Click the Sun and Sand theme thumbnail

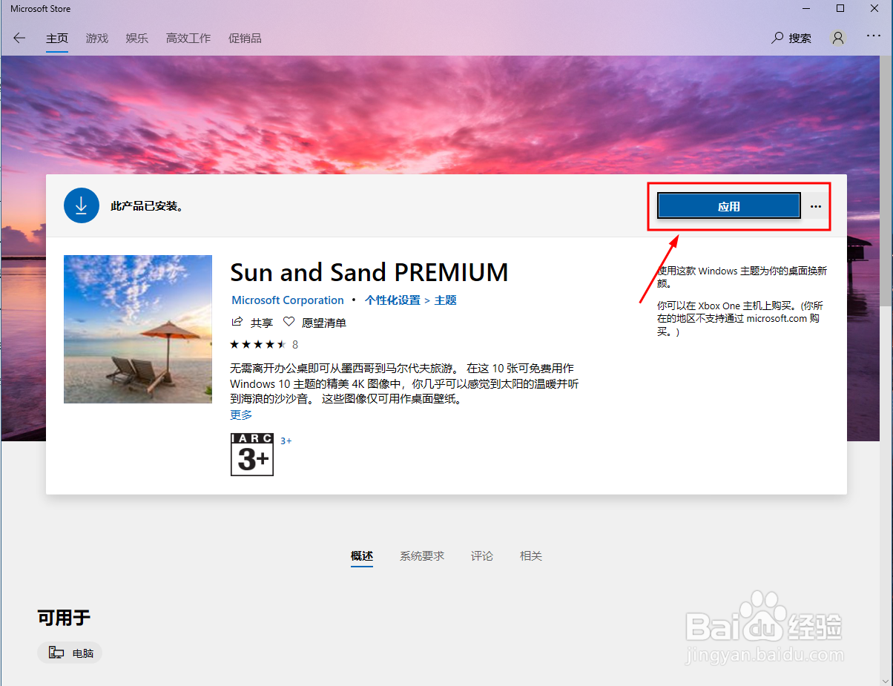[137, 329]
